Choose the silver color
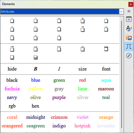The width and height of the screenshot is (134, 133). 83,97
